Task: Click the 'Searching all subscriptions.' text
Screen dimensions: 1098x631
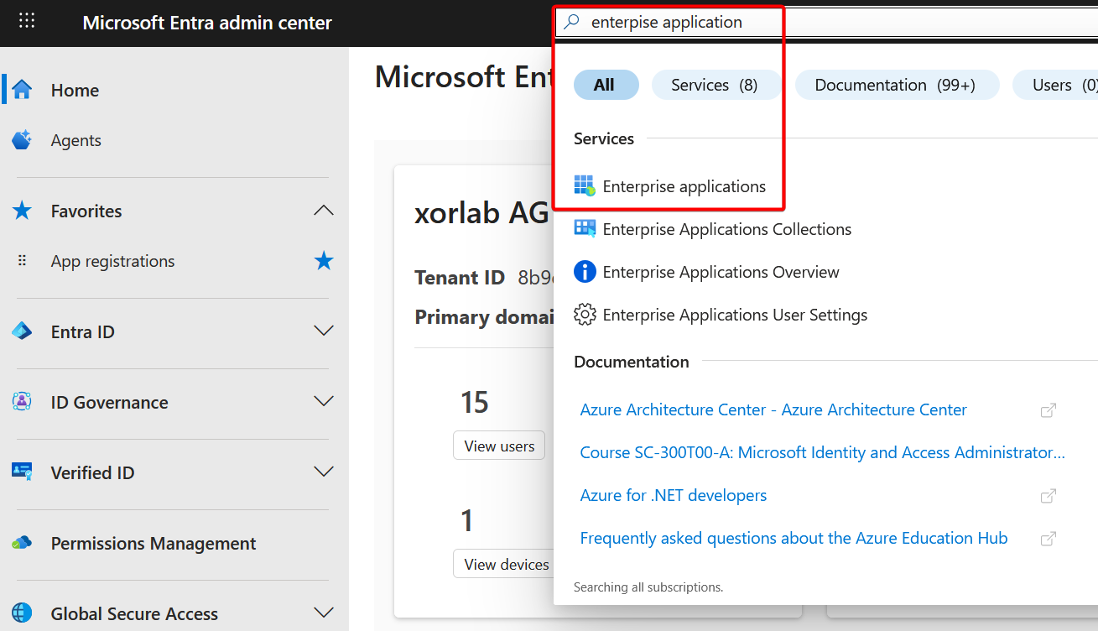Action: tap(648, 587)
